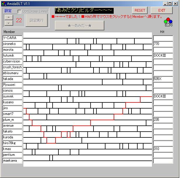Click the Hit field showing 770

point(163,44)
